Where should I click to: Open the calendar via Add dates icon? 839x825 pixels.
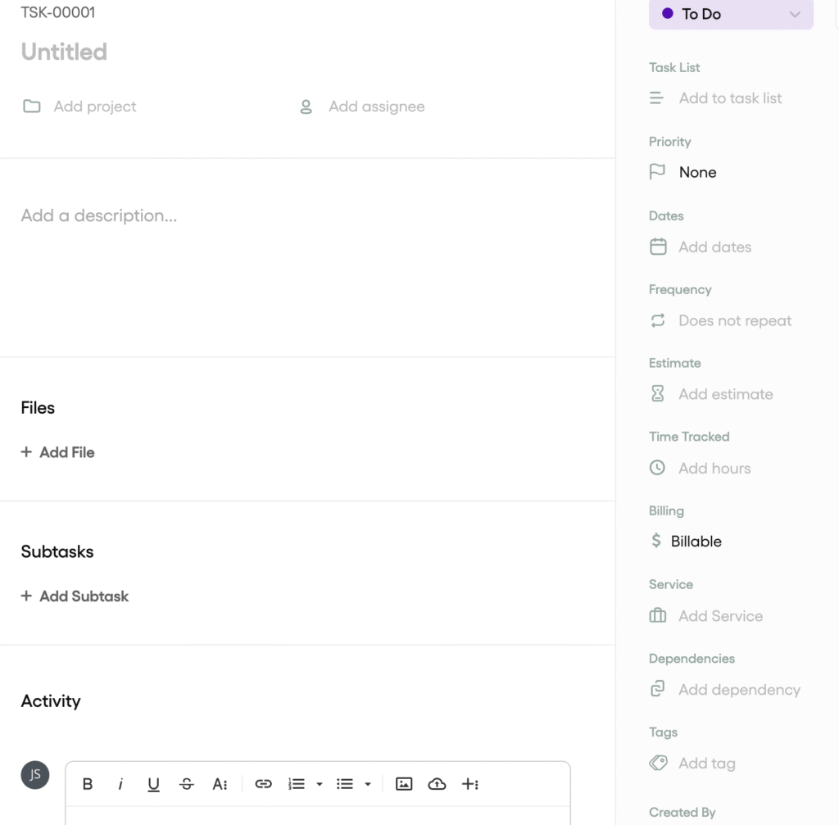click(658, 247)
